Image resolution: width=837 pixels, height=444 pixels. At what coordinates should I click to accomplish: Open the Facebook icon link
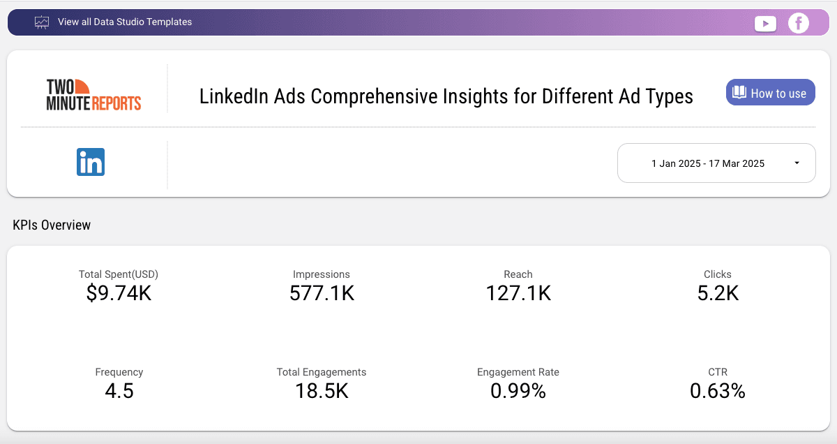(x=798, y=23)
